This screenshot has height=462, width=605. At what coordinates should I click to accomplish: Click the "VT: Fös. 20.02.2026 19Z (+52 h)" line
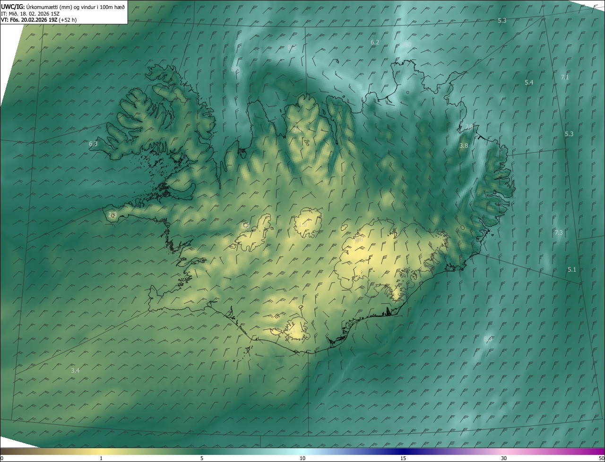tap(39, 20)
